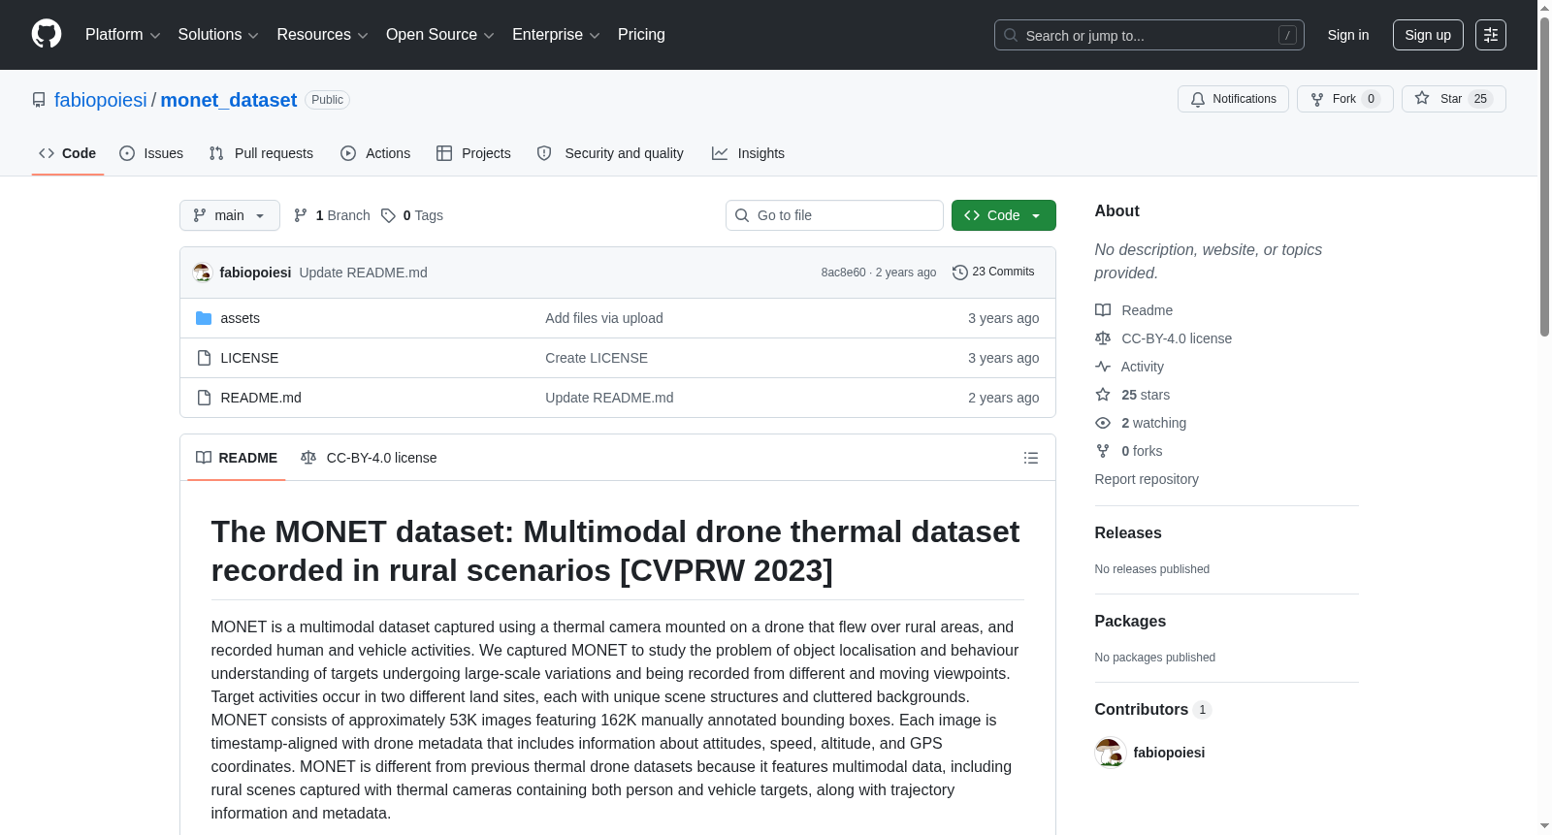The image size is (1552, 835).
Task: Open the LICENSE file
Action: 249,358
